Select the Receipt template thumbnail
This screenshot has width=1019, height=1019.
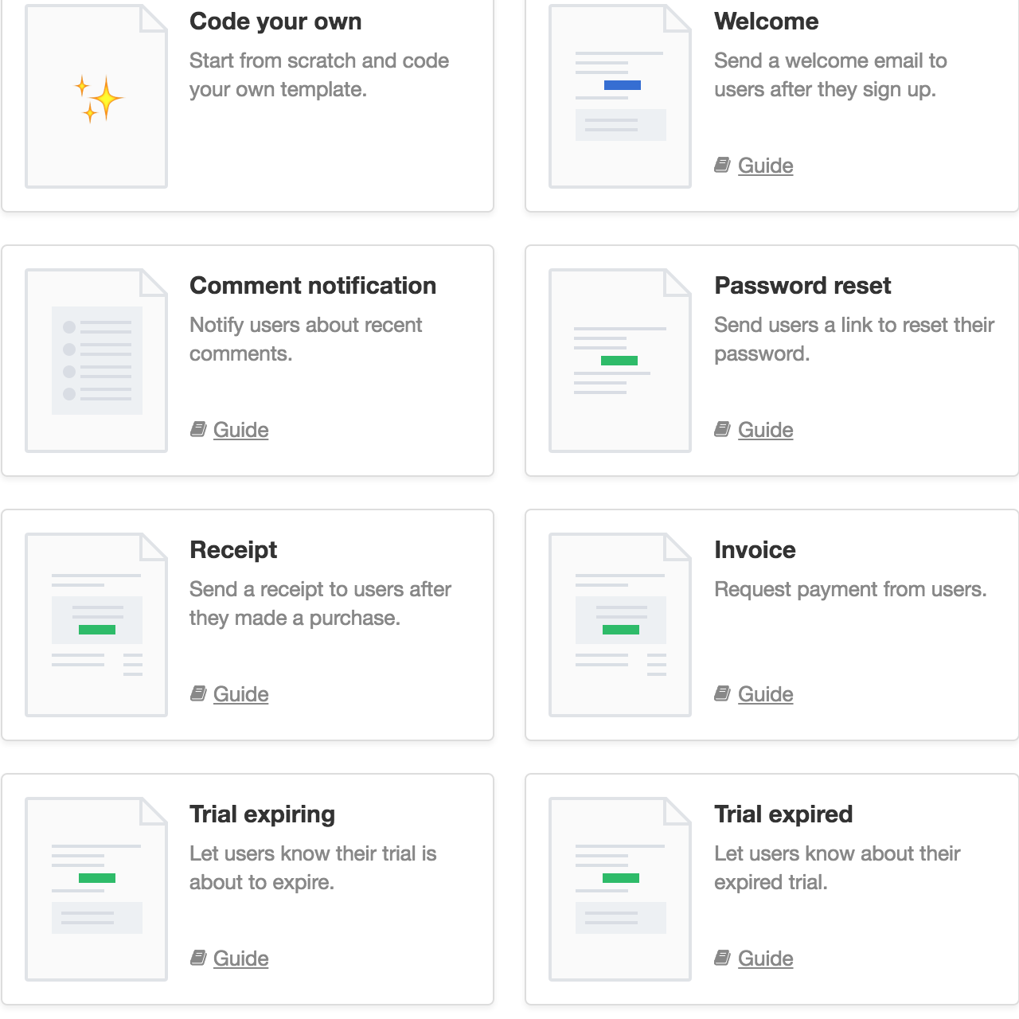96,625
